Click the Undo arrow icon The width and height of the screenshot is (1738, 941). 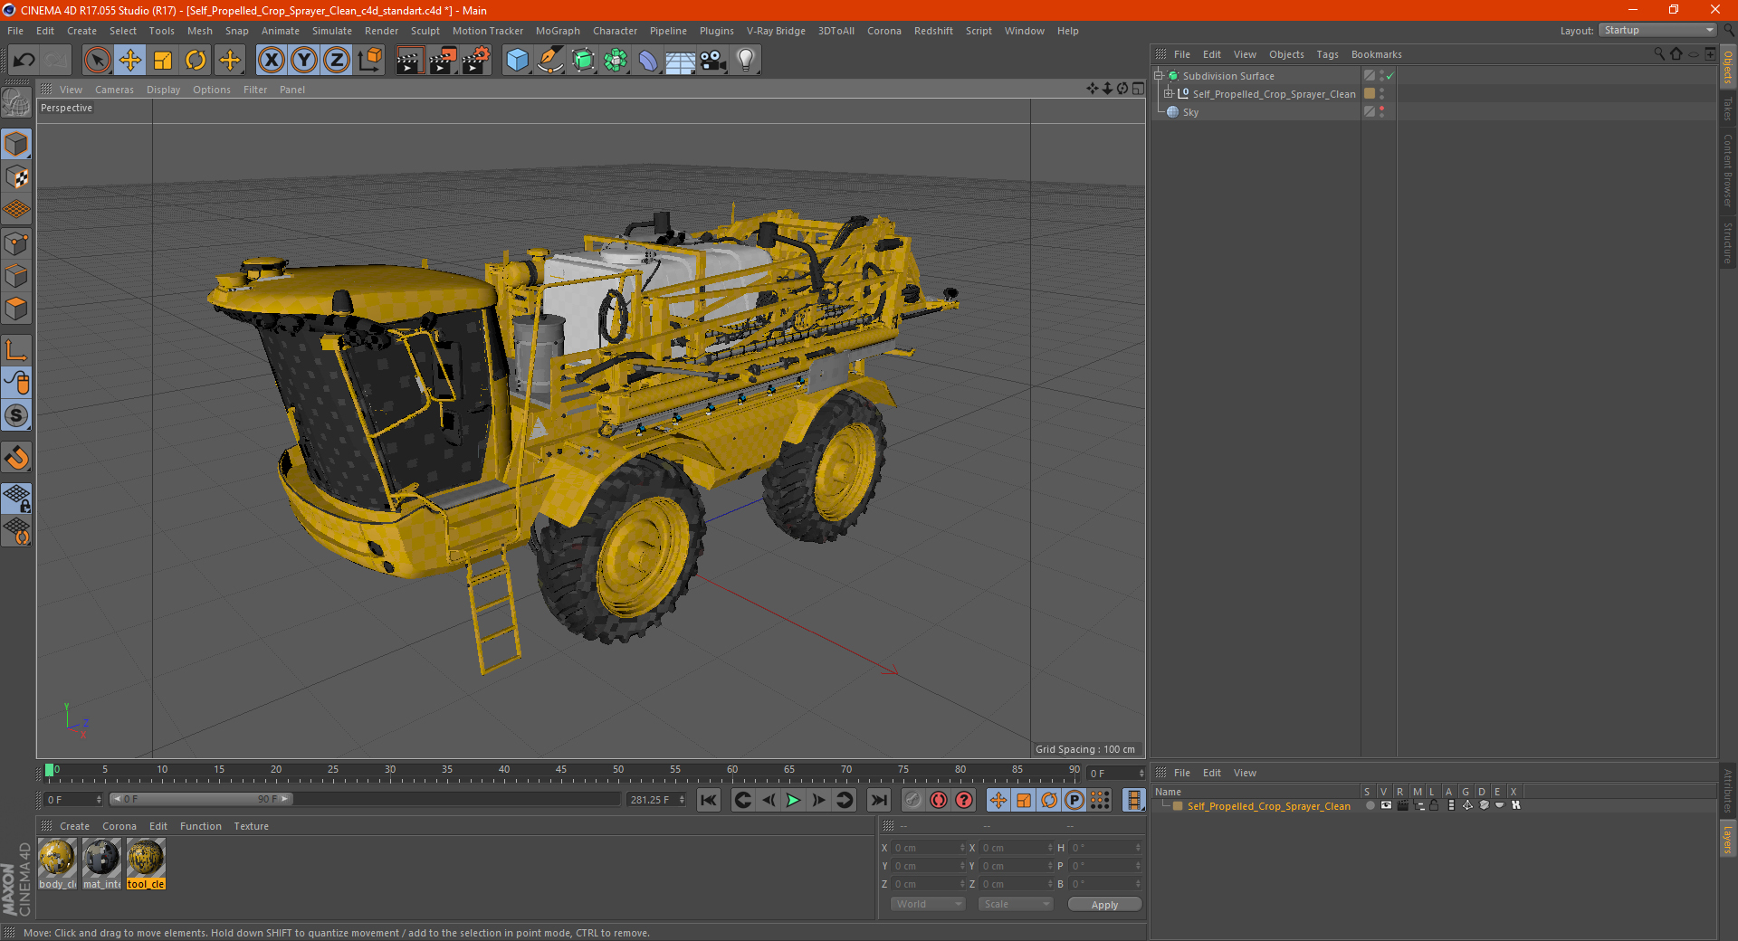click(x=24, y=61)
